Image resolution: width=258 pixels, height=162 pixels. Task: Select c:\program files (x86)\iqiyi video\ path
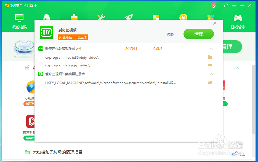tap(72, 58)
